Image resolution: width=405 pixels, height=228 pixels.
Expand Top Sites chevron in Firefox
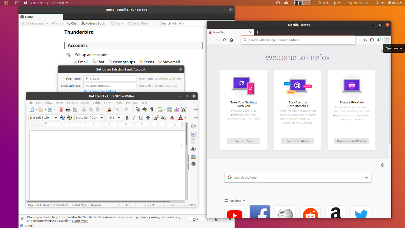tap(244, 201)
